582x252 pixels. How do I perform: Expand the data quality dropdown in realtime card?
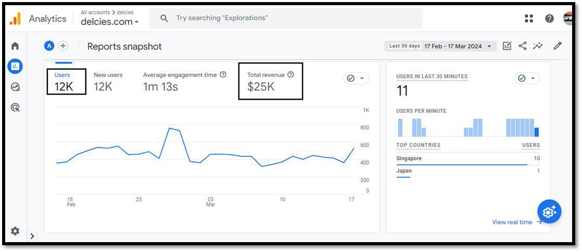(x=527, y=78)
